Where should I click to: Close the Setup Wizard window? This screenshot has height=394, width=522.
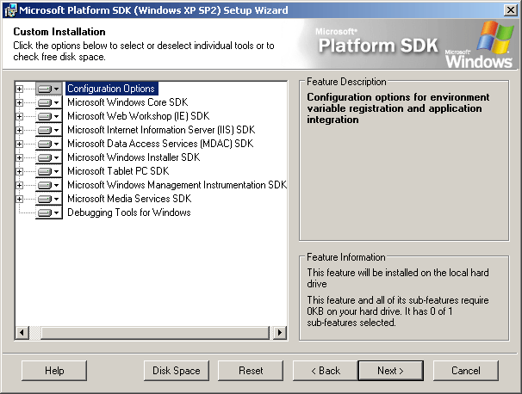[511, 10]
